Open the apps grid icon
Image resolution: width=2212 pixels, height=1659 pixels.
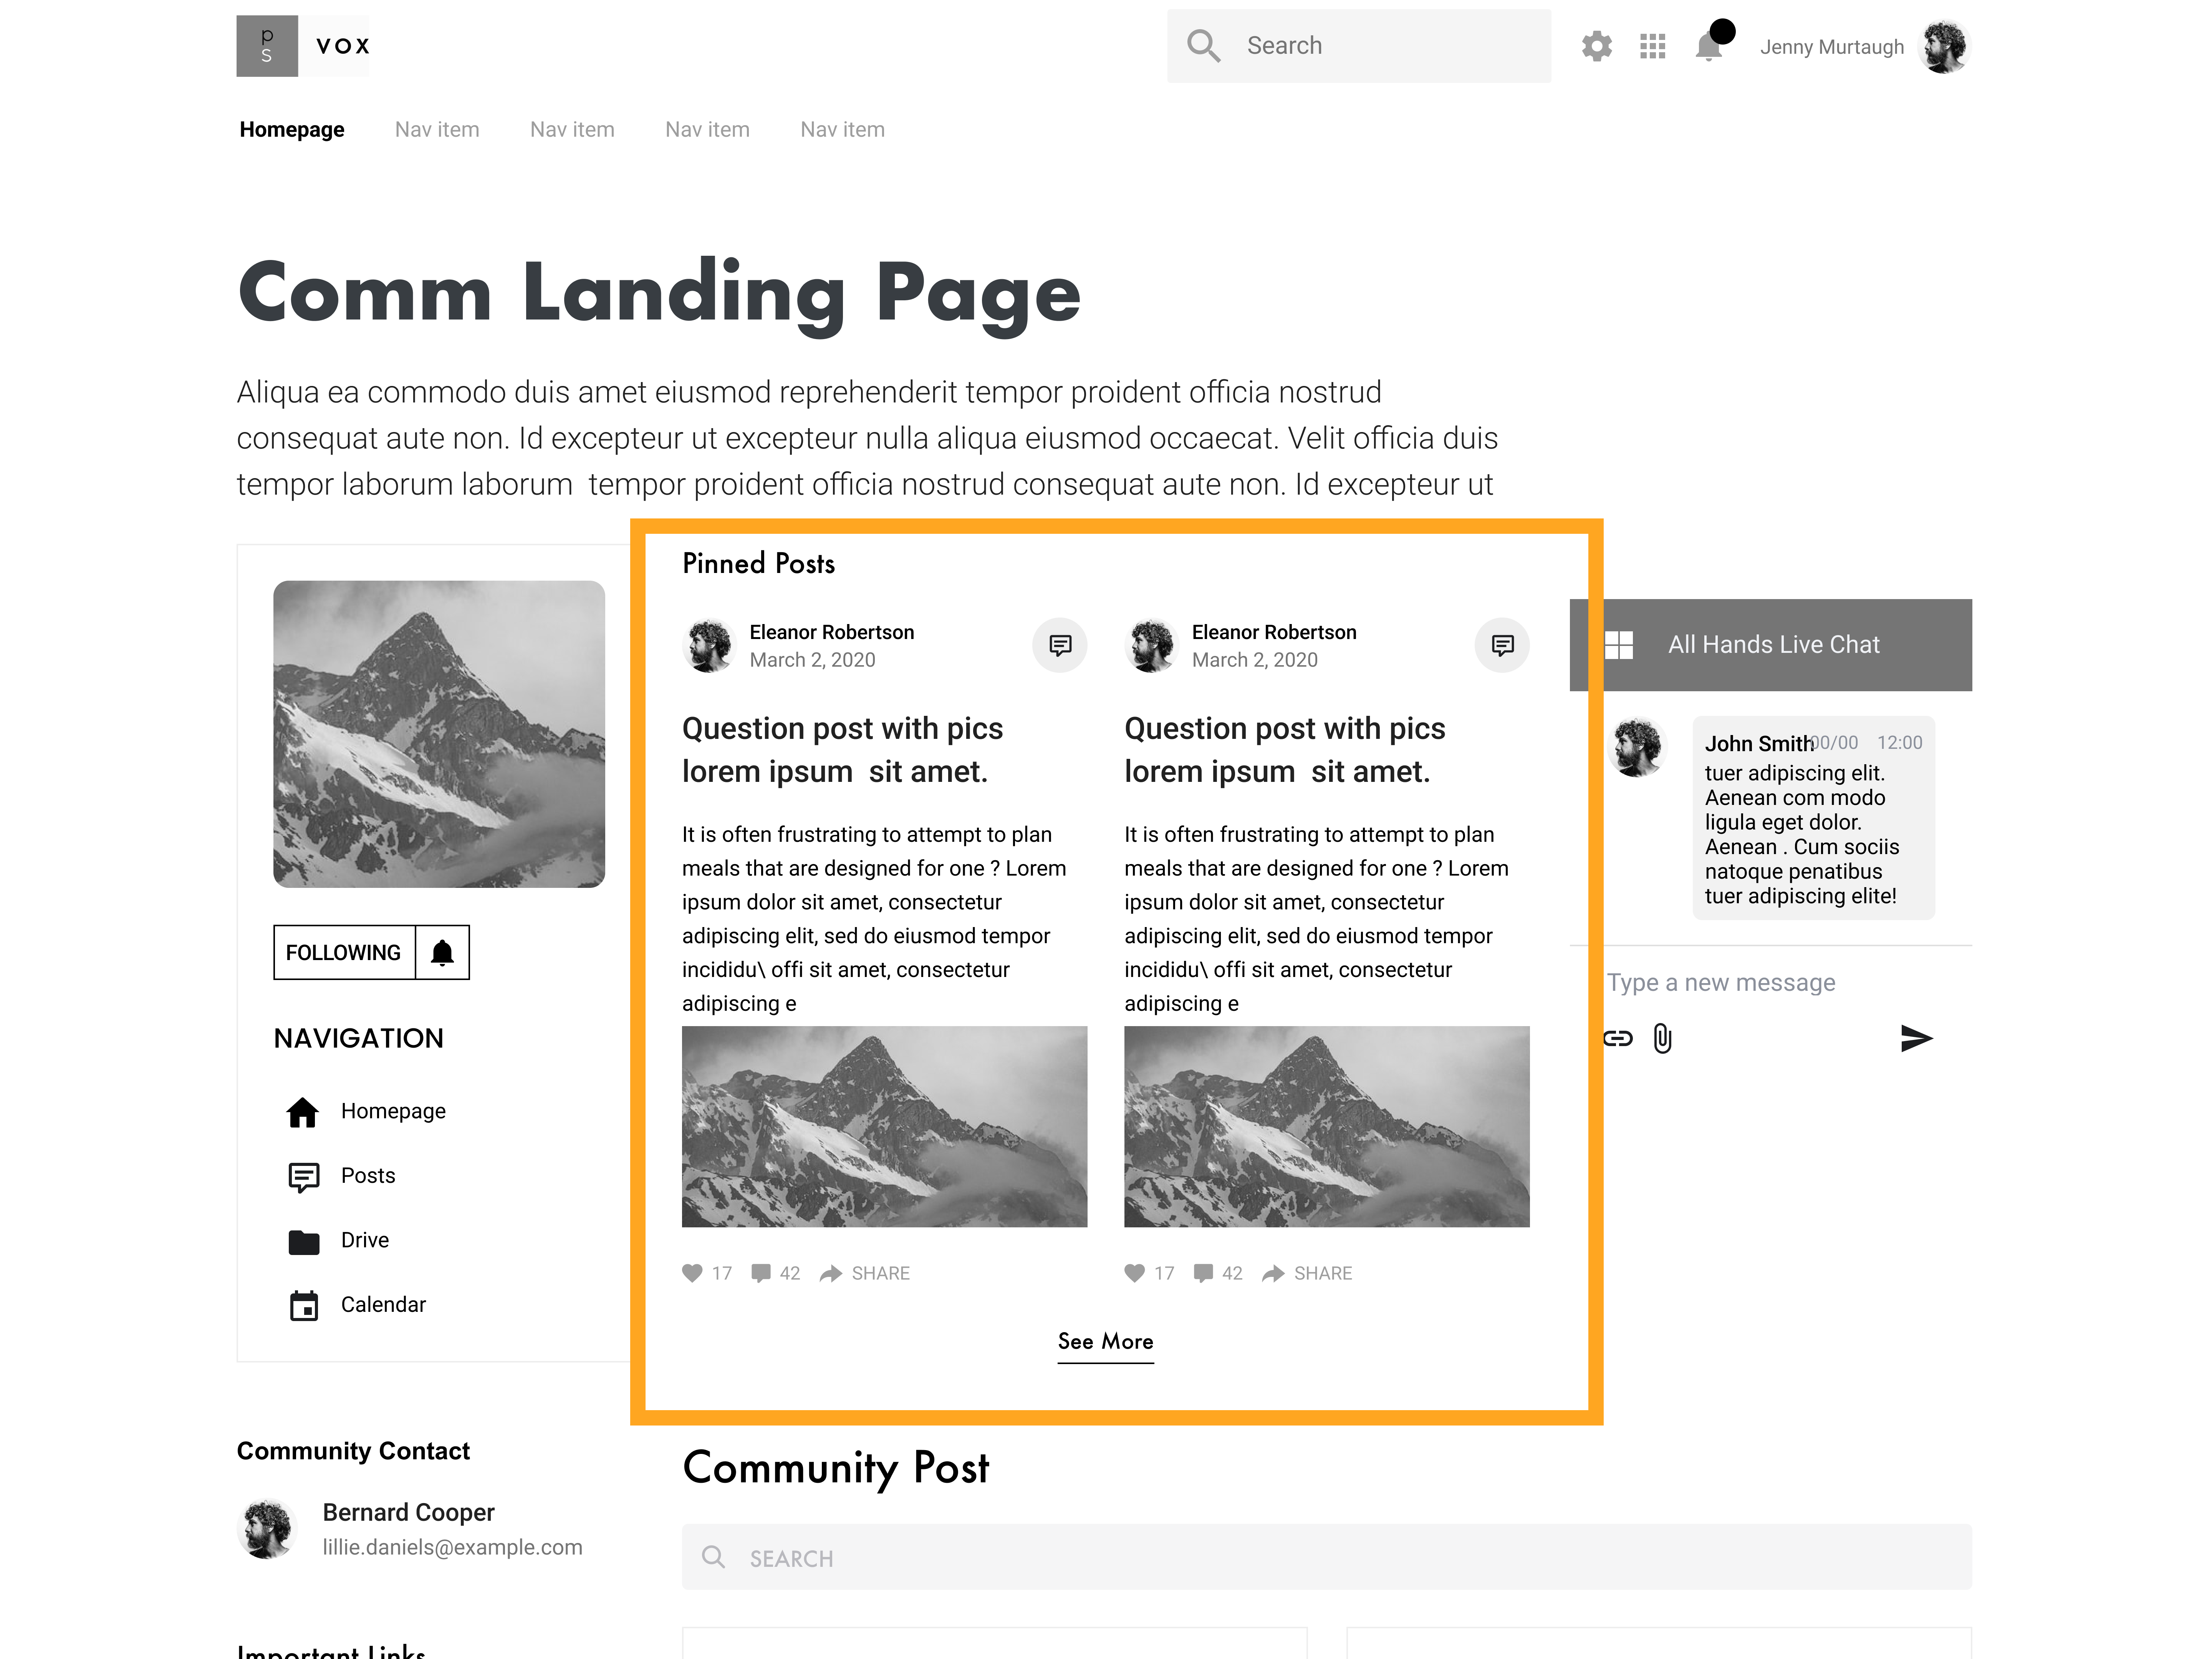click(1652, 46)
